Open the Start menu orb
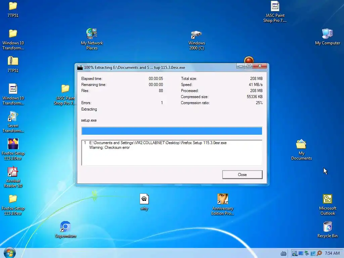 (10, 253)
